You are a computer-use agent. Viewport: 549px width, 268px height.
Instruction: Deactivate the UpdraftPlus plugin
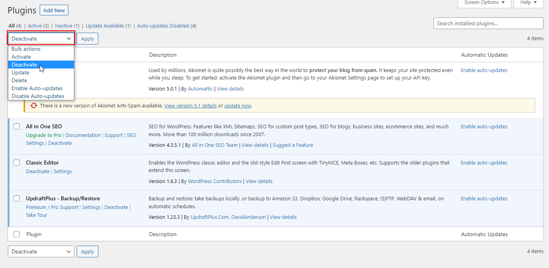116,207
